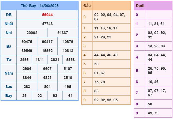Click the ĐB row label

(x=9, y=15)
